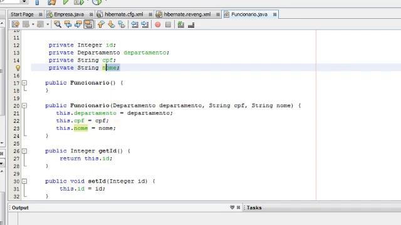
Task: Close the Empresa.java tab
Action: click(91, 14)
